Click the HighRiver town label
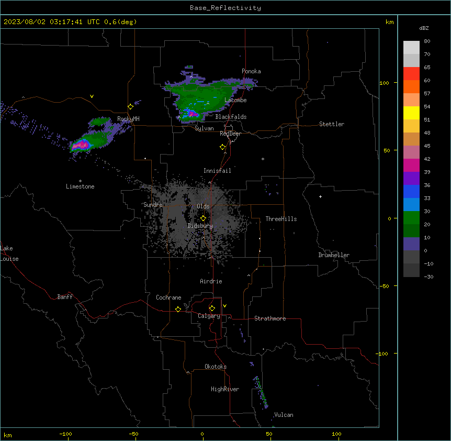The image size is (451, 441). 225,389
